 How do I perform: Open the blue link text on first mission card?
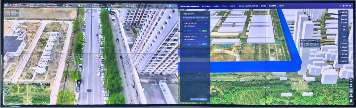pos(189,31)
